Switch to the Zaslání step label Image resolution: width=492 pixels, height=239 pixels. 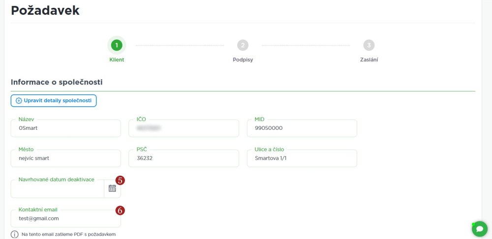[369, 60]
